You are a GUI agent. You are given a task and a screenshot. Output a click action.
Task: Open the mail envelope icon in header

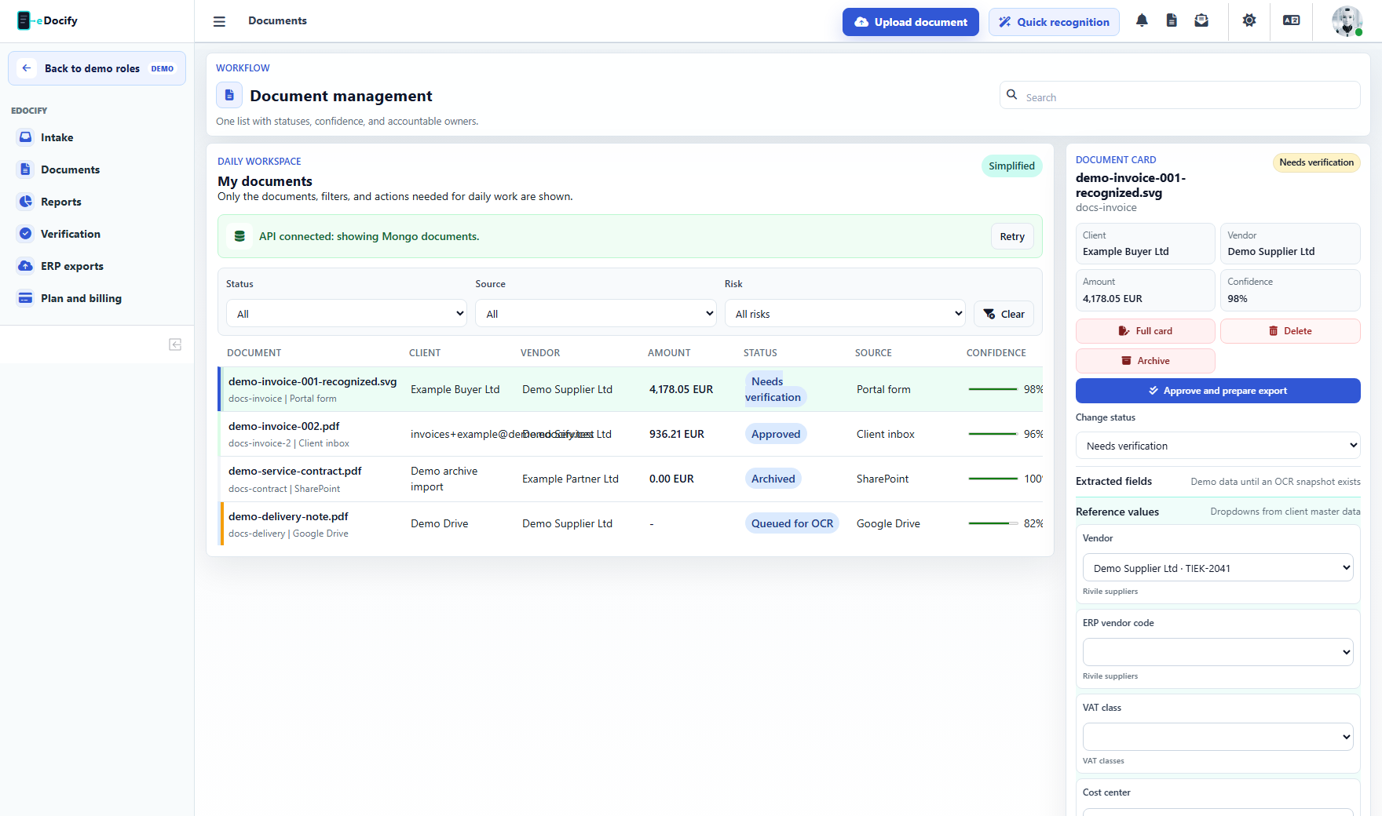(1201, 21)
